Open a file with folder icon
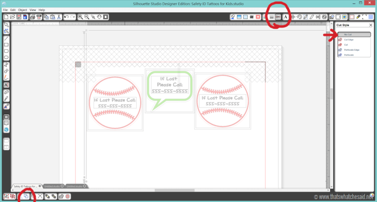This screenshot has height=202, width=377. tap(13, 17)
